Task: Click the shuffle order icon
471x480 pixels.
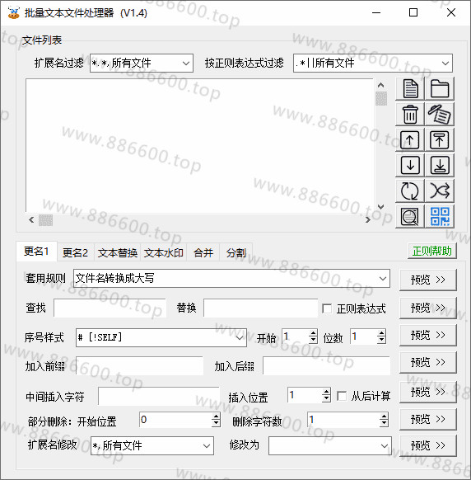Action: tap(440, 191)
